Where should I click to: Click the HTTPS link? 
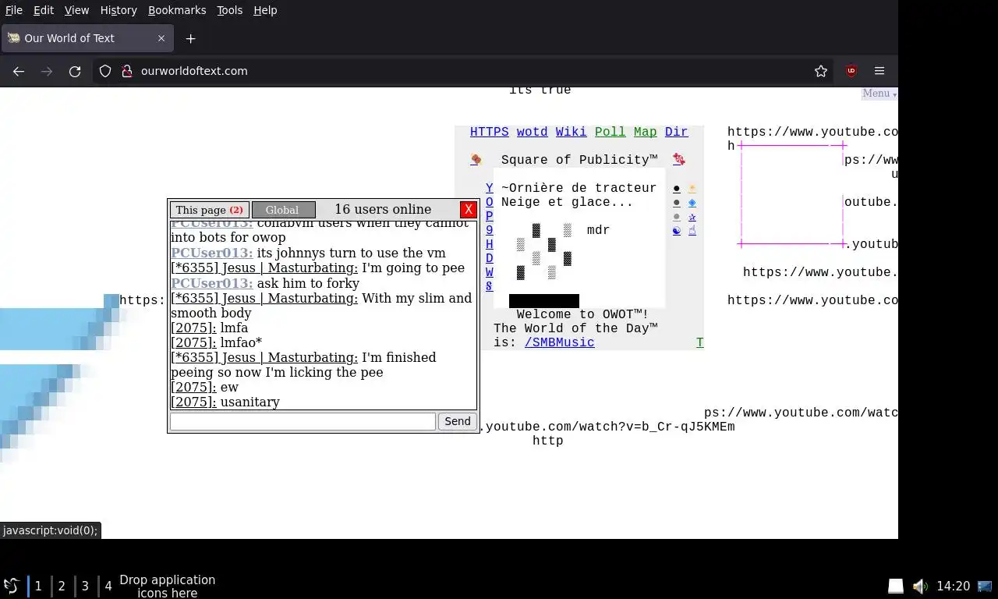[489, 132]
